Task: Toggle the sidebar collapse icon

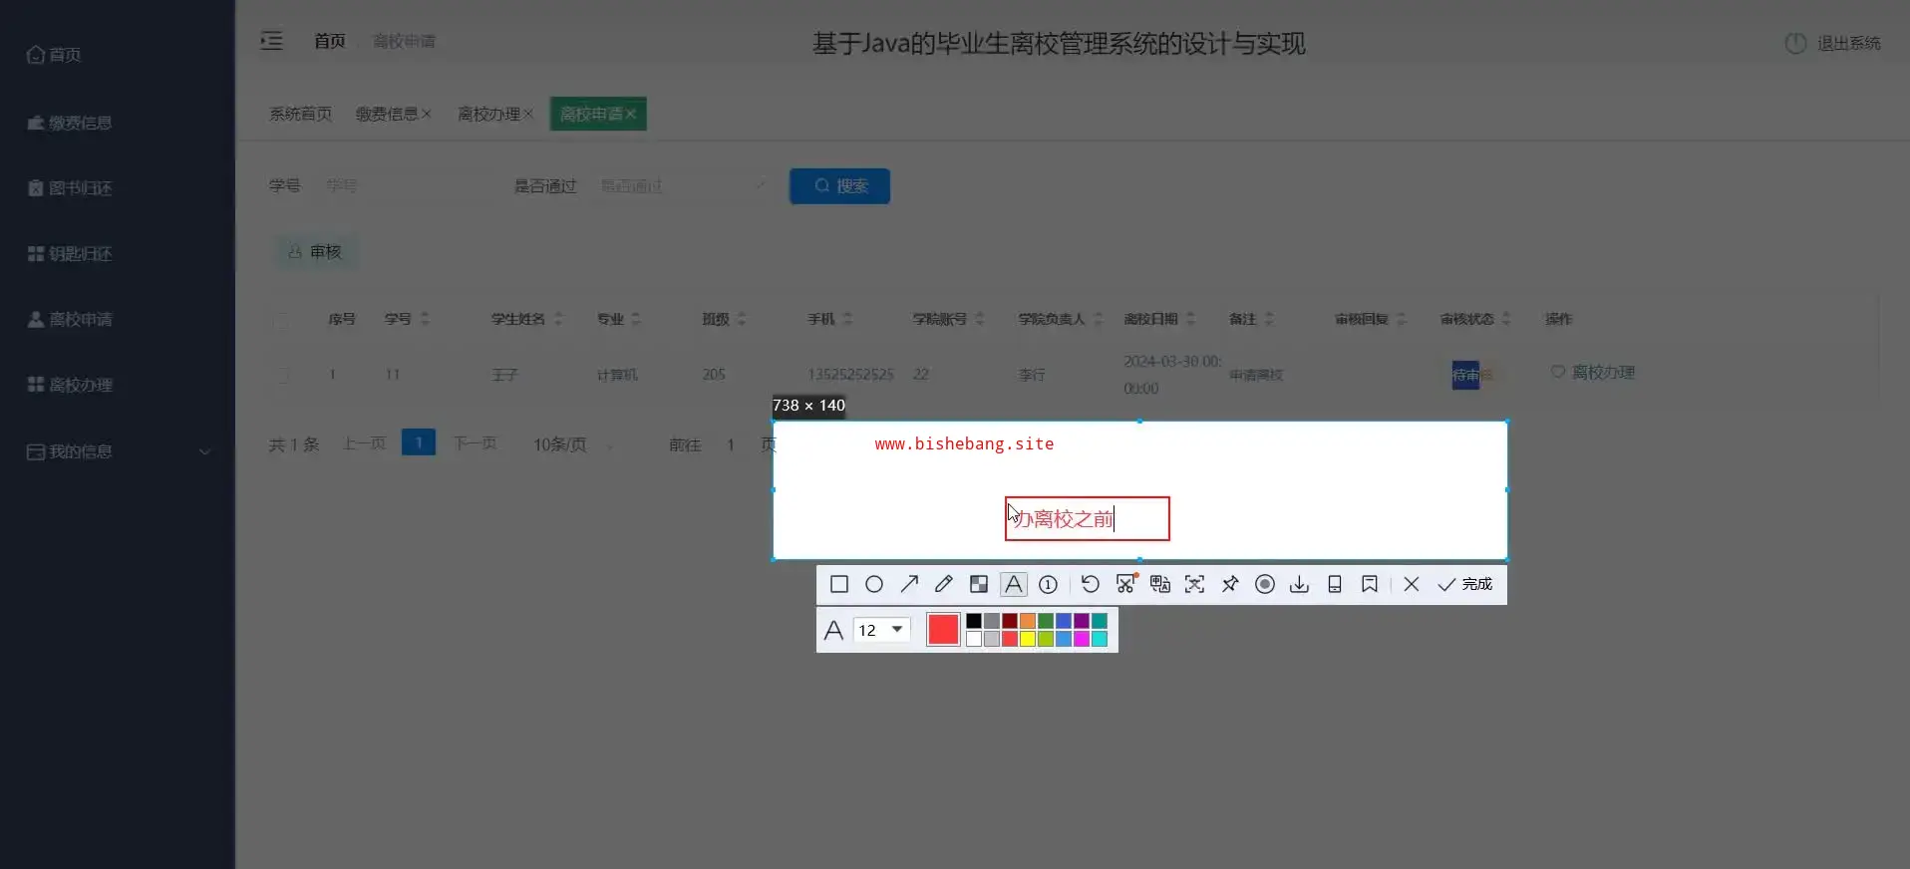Action: [x=271, y=41]
